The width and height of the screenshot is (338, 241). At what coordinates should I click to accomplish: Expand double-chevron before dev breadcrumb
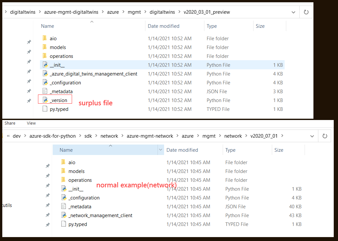coord(8,136)
